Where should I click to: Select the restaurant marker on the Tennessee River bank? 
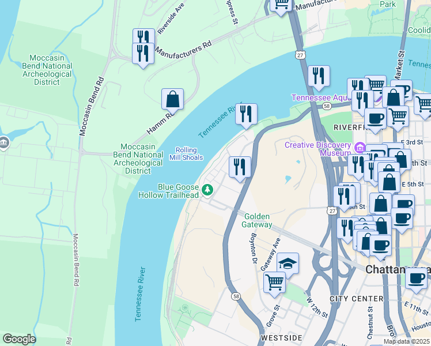coord(246,115)
